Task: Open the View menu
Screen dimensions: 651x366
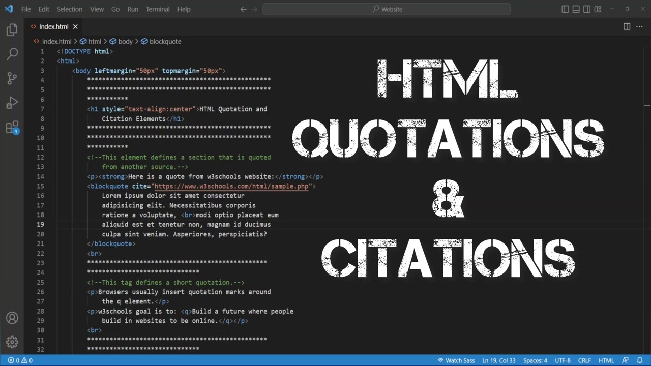Action: 97,9
